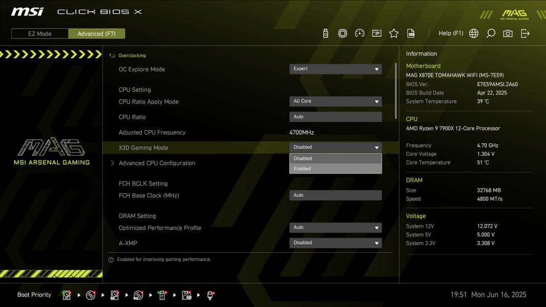Click the log file document icon
Screen dimensions: 546x307
click(411, 33)
